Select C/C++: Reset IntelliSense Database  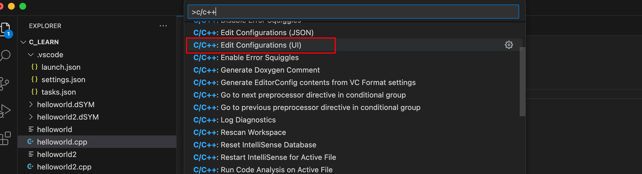255,145
